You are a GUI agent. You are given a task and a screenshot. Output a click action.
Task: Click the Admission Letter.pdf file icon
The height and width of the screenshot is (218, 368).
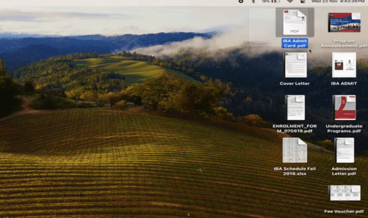click(x=344, y=150)
